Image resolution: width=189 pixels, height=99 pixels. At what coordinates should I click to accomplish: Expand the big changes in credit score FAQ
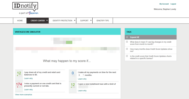pos(127,42)
